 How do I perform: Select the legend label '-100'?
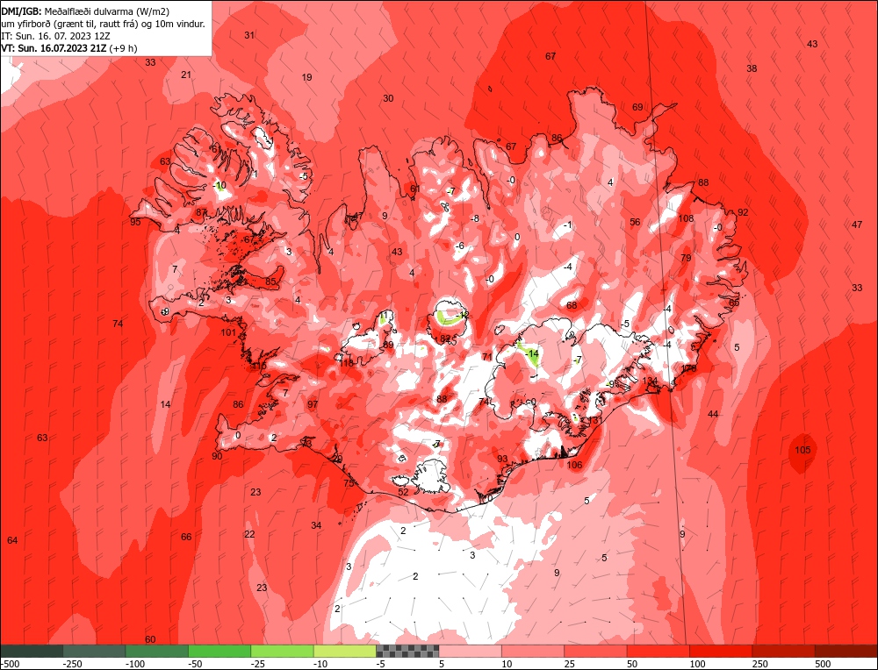[x=135, y=664]
